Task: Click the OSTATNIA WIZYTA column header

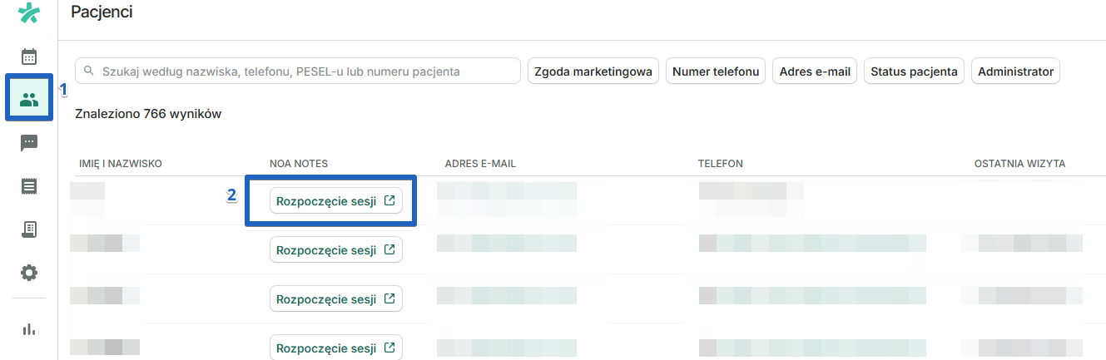Action: tap(1019, 164)
